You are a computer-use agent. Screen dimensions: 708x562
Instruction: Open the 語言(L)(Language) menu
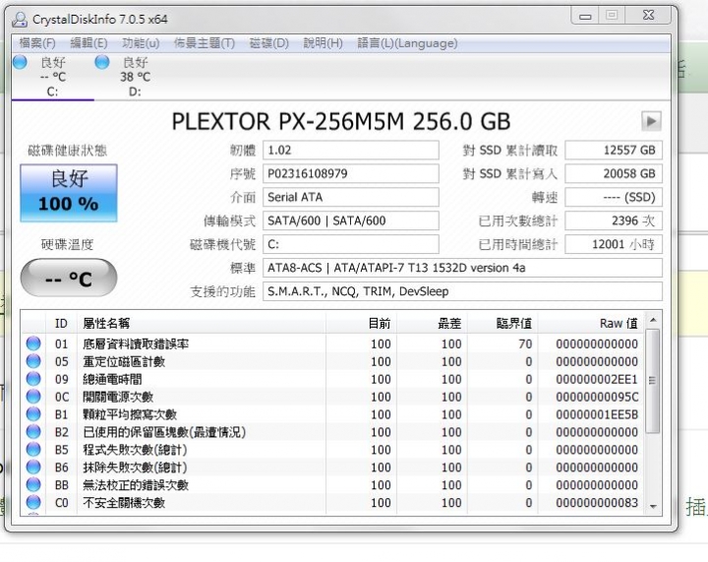click(407, 43)
